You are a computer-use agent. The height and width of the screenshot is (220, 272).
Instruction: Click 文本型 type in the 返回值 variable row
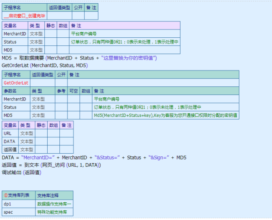27,150
